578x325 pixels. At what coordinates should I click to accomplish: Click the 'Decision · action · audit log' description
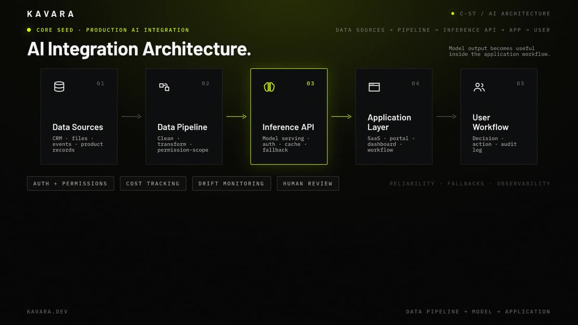point(494,144)
